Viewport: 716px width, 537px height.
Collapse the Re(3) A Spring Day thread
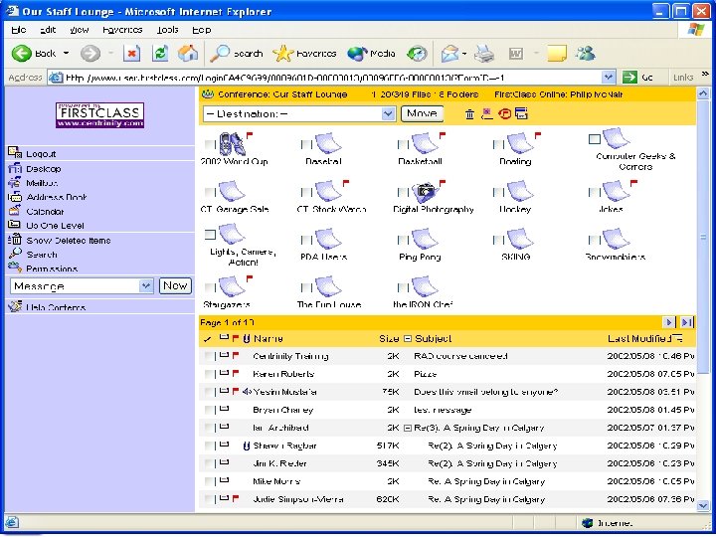pyautogui.click(x=407, y=428)
